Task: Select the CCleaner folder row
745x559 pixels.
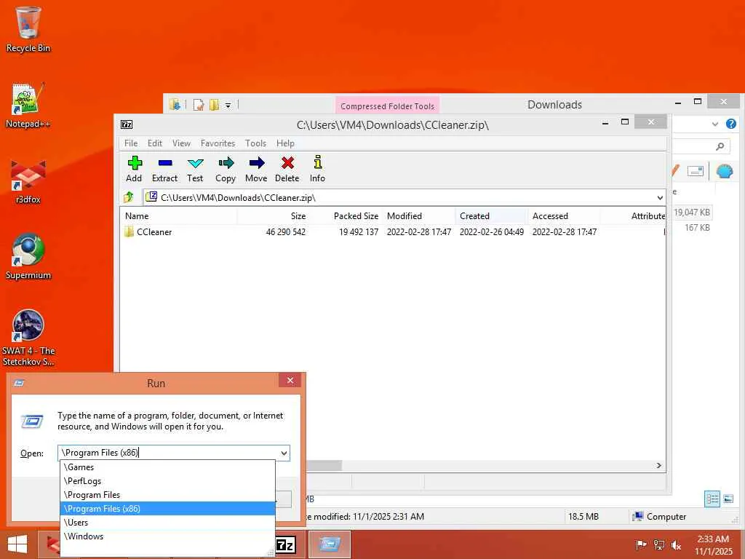Action: (392, 232)
